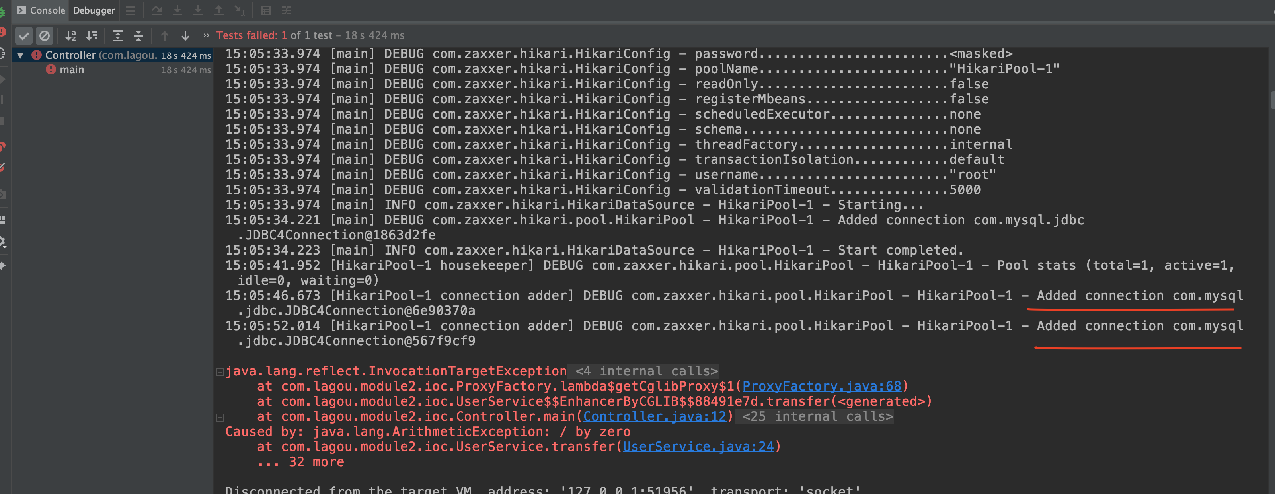This screenshot has width=1275, height=494.
Task: Open ProxyFactory.java:68 stack trace link
Action: (x=822, y=386)
